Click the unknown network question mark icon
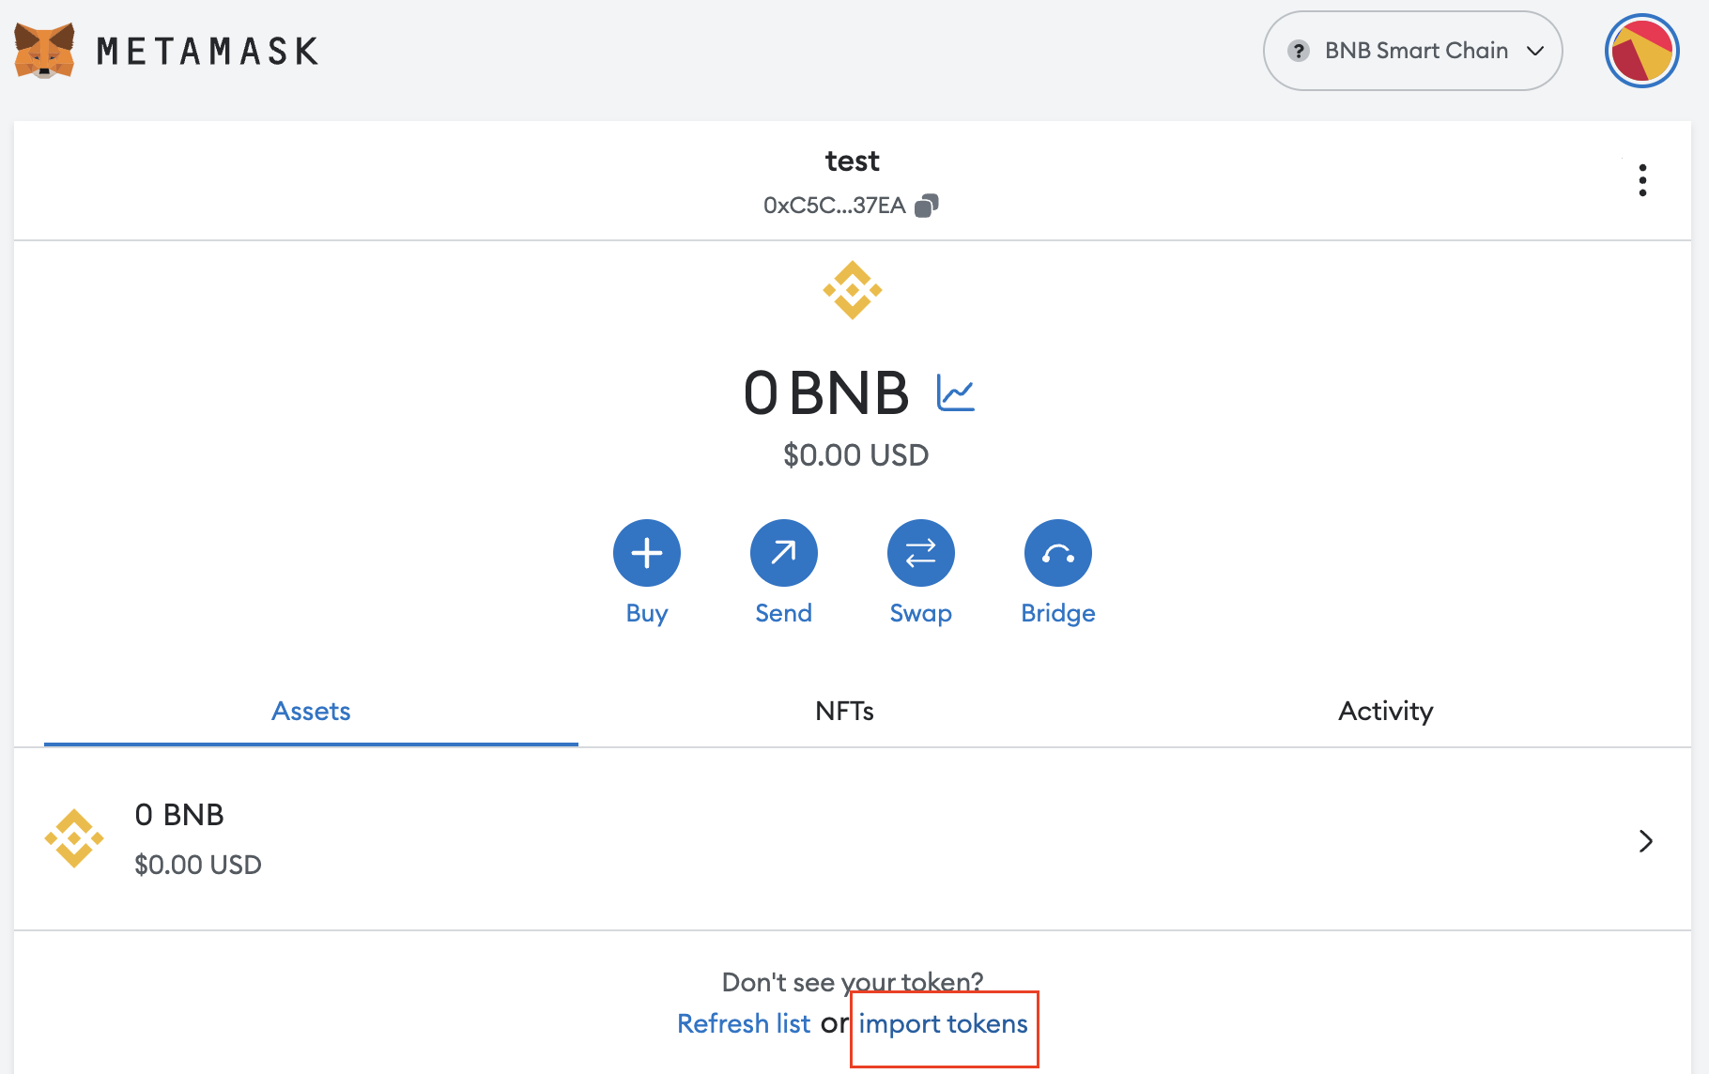1709x1074 pixels. 1299,51
